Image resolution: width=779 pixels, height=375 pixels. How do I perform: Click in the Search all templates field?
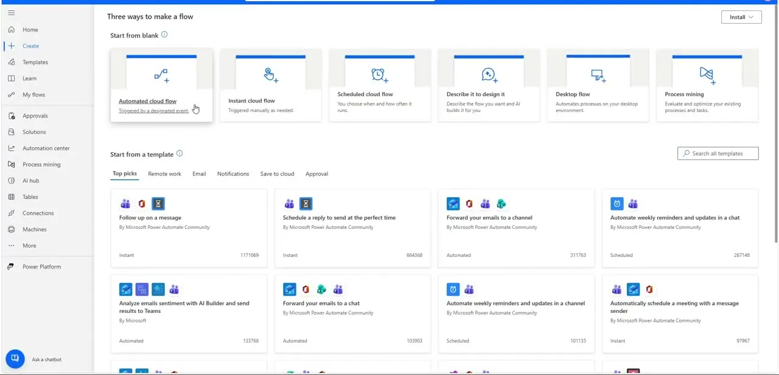718,153
